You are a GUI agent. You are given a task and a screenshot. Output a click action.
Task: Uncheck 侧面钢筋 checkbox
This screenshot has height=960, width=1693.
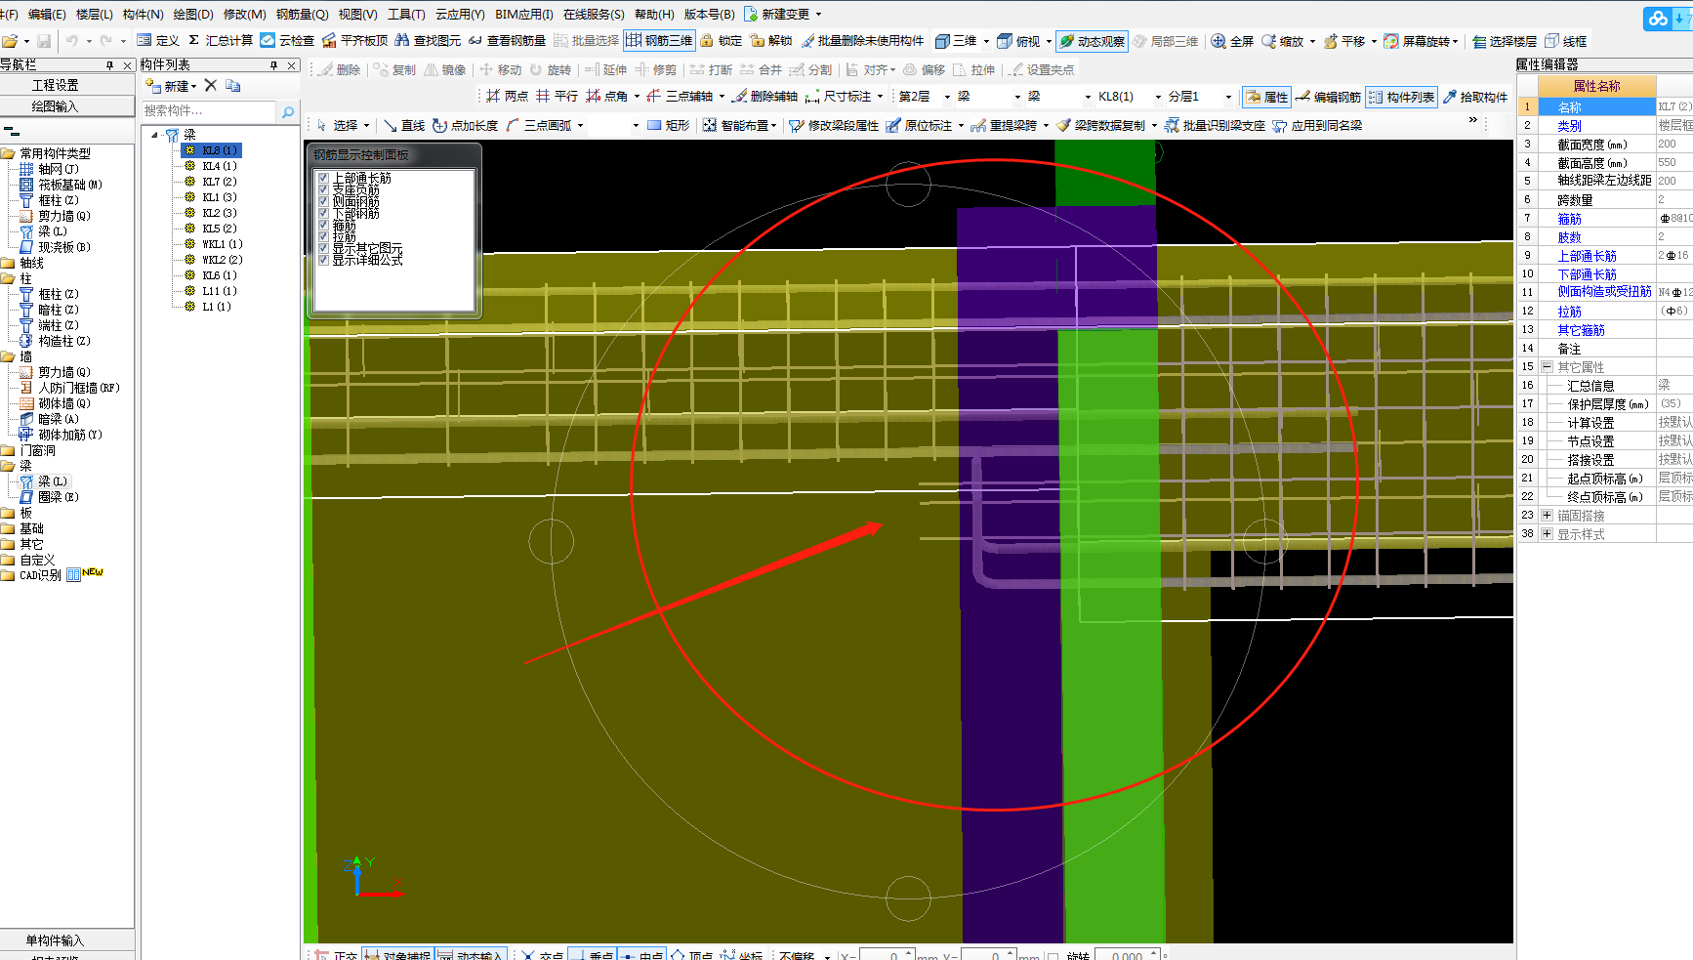point(323,201)
